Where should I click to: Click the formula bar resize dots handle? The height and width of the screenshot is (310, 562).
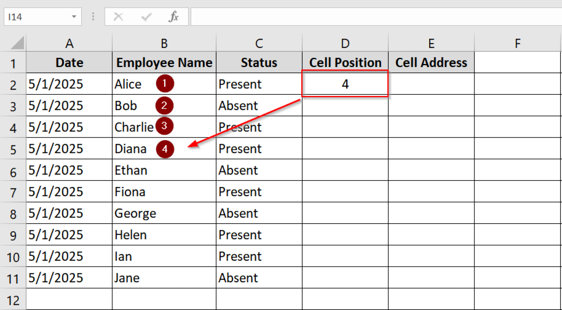pyautogui.click(x=93, y=17)
